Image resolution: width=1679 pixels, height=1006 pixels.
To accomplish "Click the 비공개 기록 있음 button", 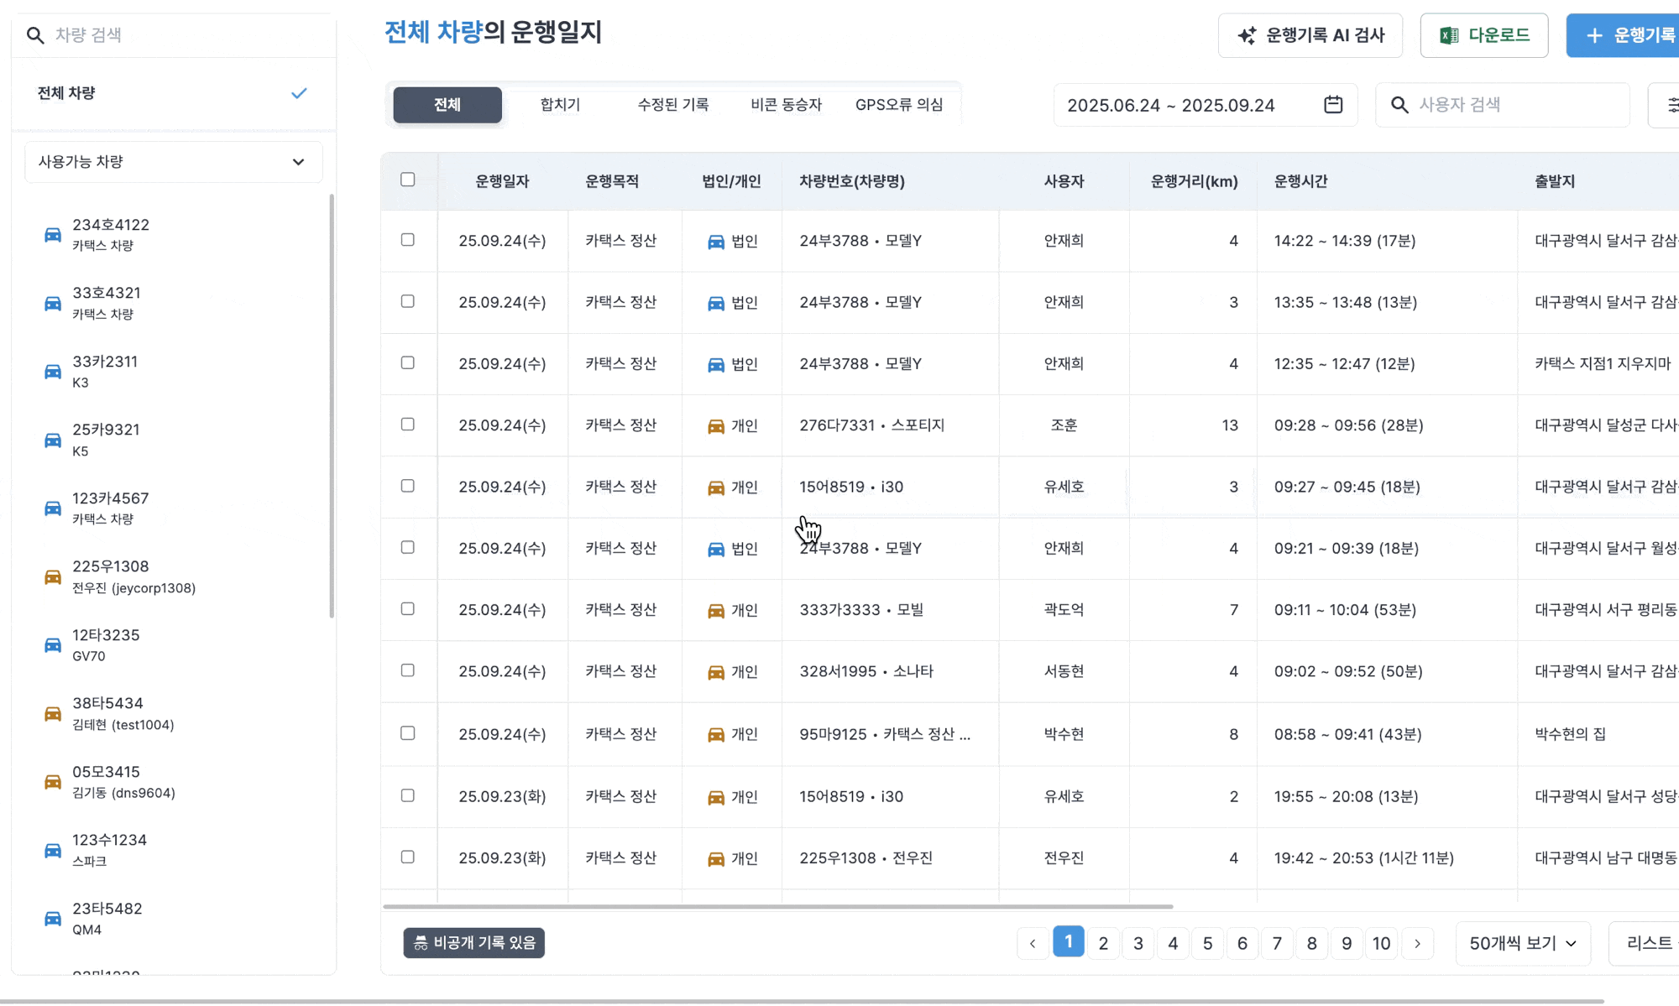I will pyautogui.click(x=474, y=943).
